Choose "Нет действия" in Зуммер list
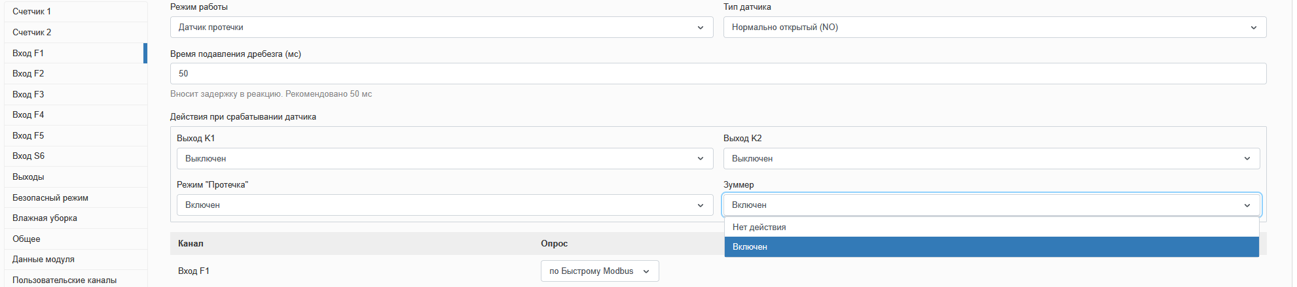This screenshot has width=1297, height=287. pos(991,227)
